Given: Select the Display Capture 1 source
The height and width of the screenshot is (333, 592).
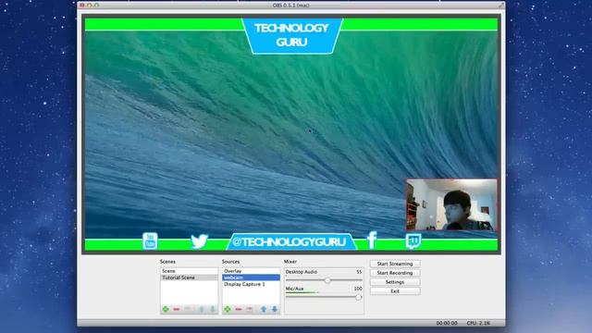Looking at the screenshot, I should [251, 284].
